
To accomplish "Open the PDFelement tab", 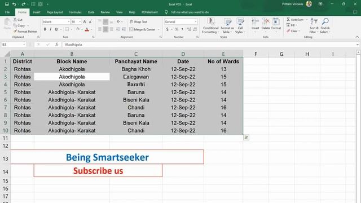I will tap(149, 12).
